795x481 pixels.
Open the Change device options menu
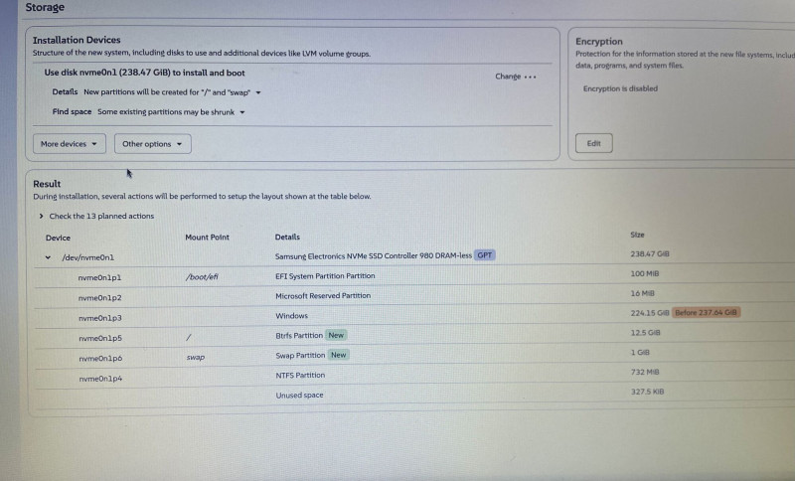(516, 77)
